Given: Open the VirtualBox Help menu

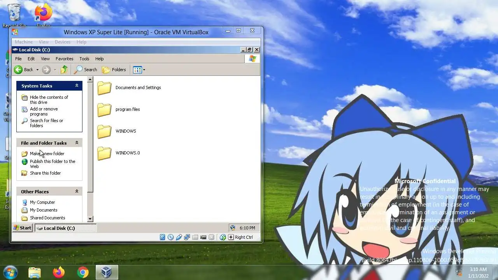Looking at the screenshot, I should (x=81, y=42).
